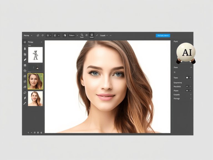Open the Home dropdown at the toolbar's left end
Viewport: 213px width, 160px height.
click(x=28, y=35)
